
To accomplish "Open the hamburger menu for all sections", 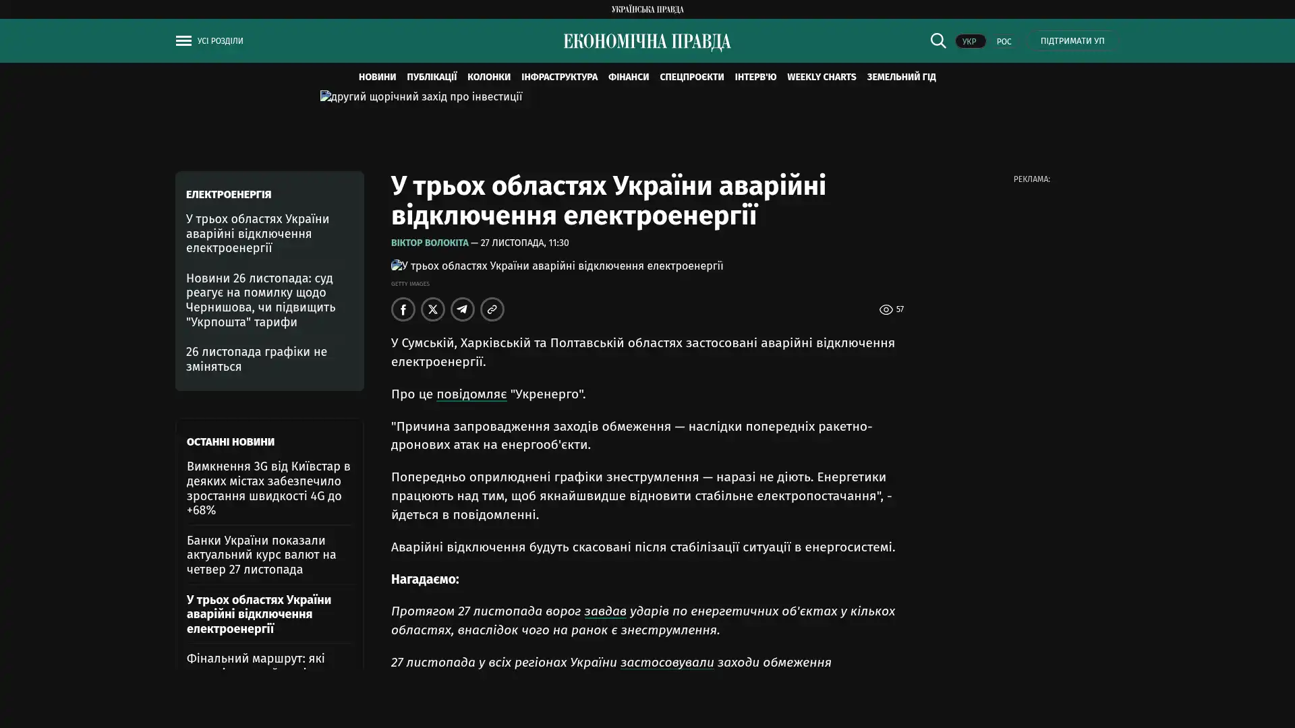I will click(183, 41).
